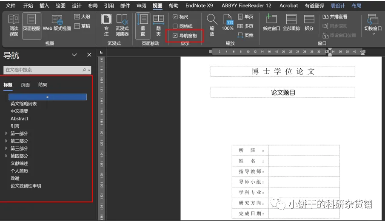Expand the 第四部分 heading

pos(6,156)
